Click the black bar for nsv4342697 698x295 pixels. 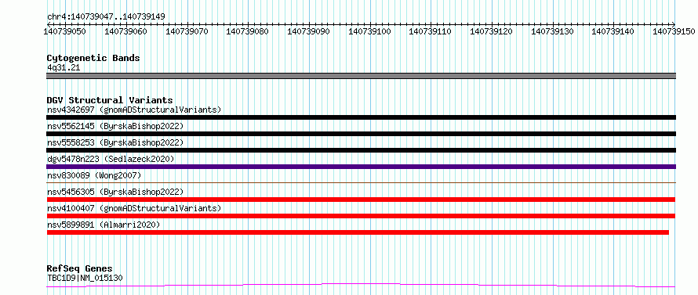pos(361,117)
